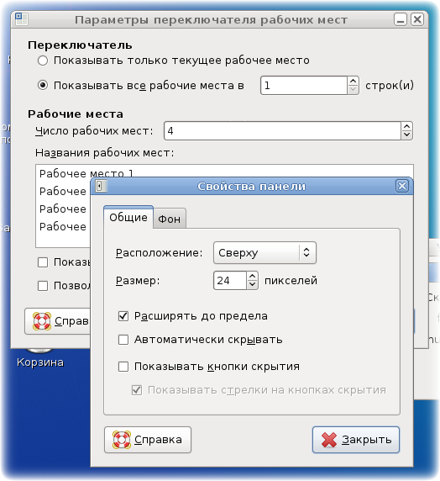Enable 'Автоматически скрывать'
The width and height of the screenshot is (440, 481).
[x=123, y=340]
